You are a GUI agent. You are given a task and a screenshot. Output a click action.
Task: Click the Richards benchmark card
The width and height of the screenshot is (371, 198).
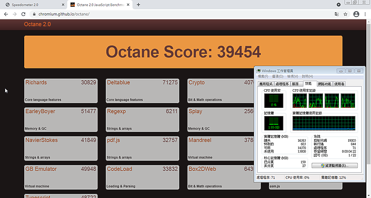coord(61,91)
